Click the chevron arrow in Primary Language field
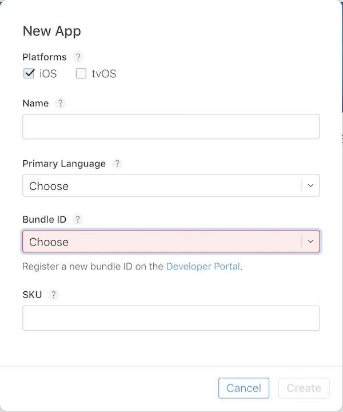 [310, 186]
